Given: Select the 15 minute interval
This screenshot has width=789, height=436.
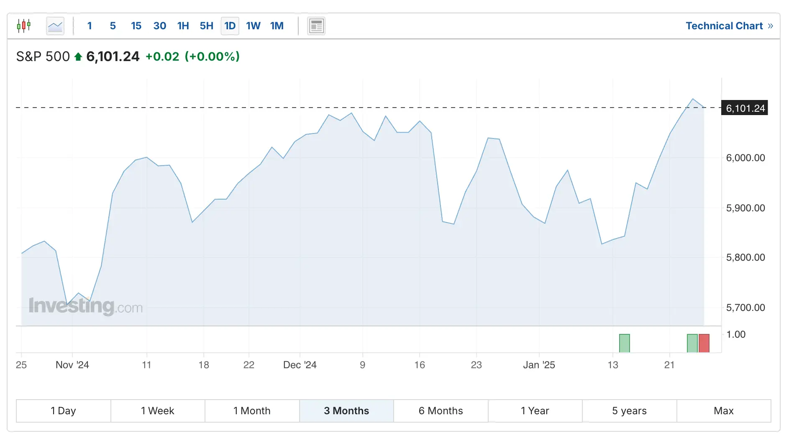Looking at the screenshot, I should tap(136, 26).
